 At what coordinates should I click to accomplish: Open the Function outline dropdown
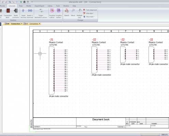pyautogui.click(x=52, y=16)
